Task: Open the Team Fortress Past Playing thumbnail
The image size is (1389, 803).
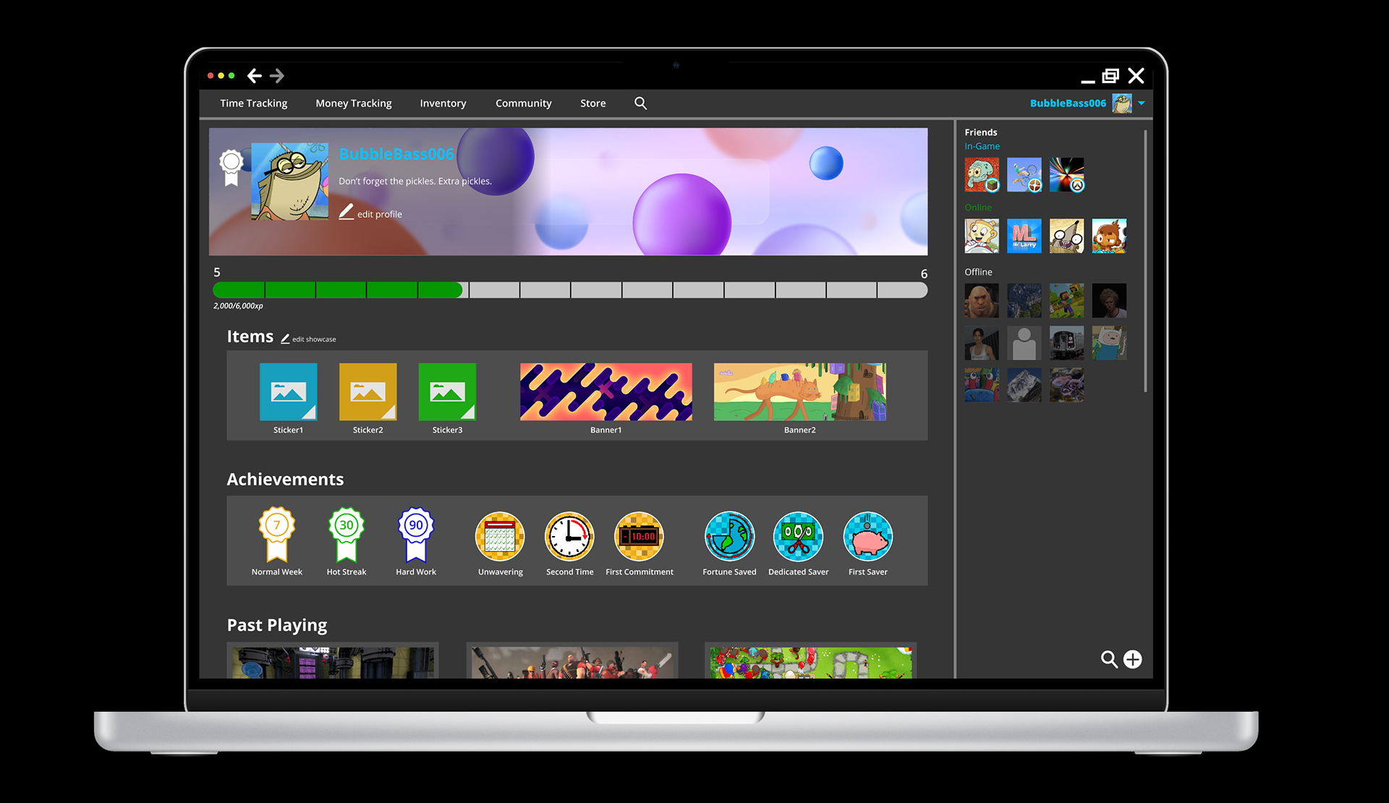Action: [572, 661]
